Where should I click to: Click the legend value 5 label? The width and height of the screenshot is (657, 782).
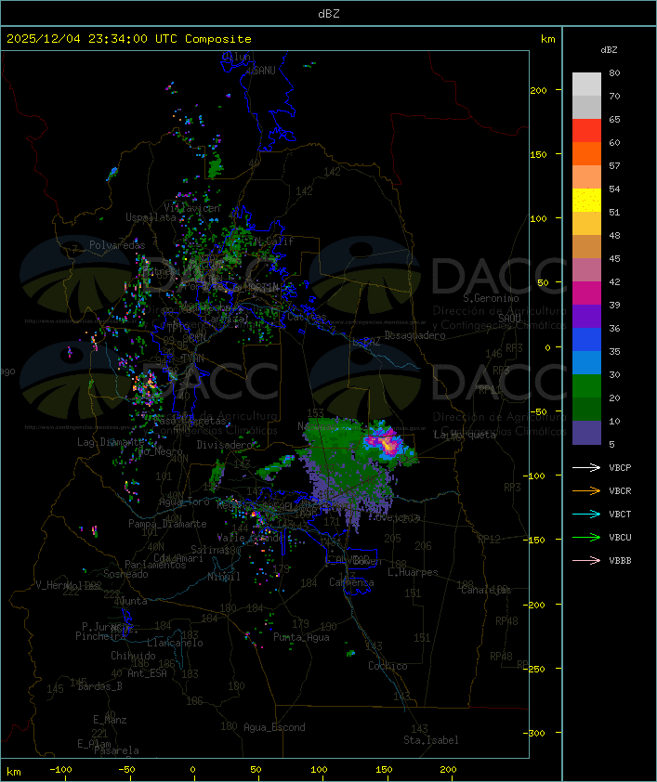(x=611, y=444)
